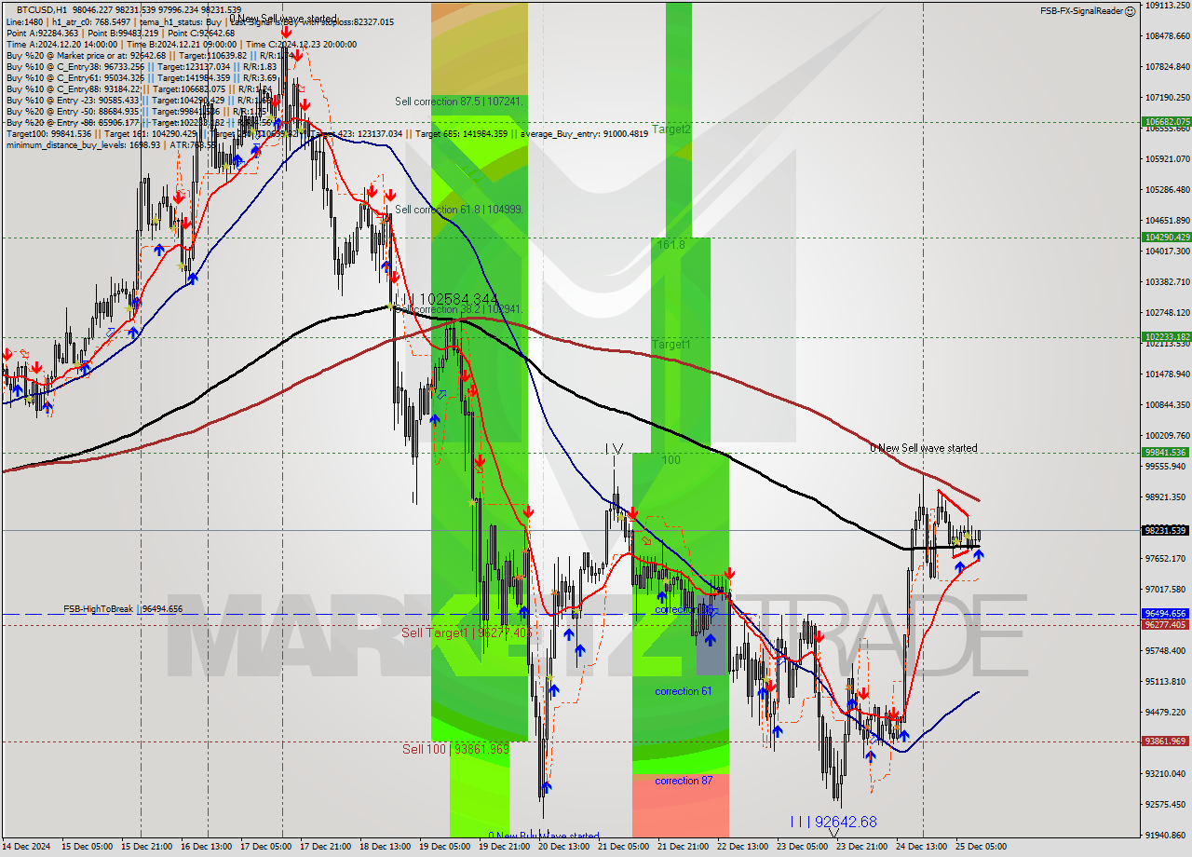
Task: Click the current price tag 98231.539
Action: tap(1166, 530)
